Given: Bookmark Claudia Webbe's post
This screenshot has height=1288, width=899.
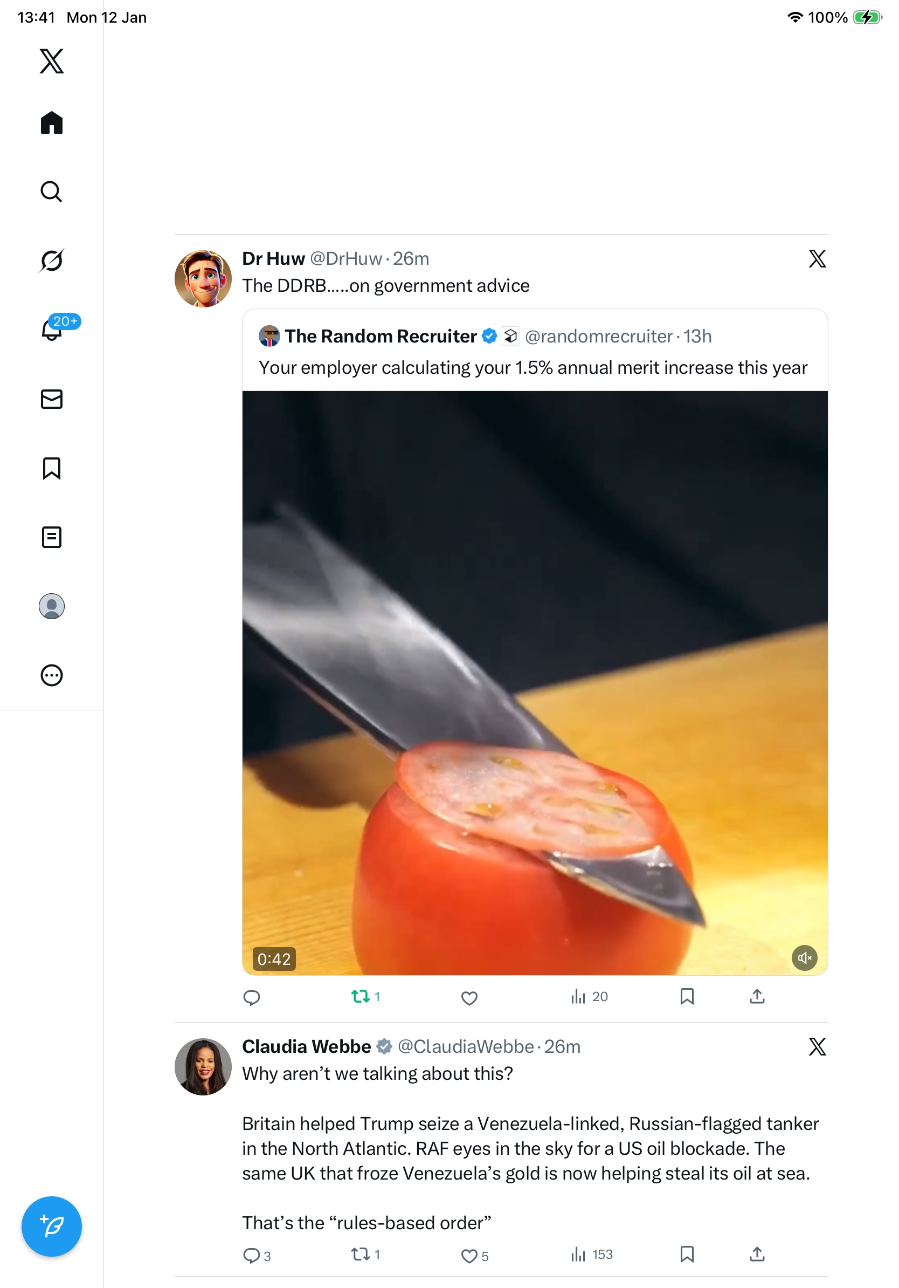Looking at the screenshot, I should [687, 1255].
